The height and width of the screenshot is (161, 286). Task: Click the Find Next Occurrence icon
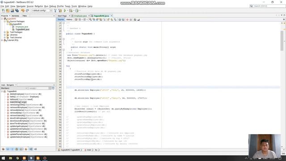pyautogui.click(x=97, y=19)
